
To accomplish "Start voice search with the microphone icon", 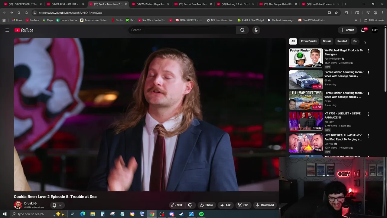I will point(256,30).
